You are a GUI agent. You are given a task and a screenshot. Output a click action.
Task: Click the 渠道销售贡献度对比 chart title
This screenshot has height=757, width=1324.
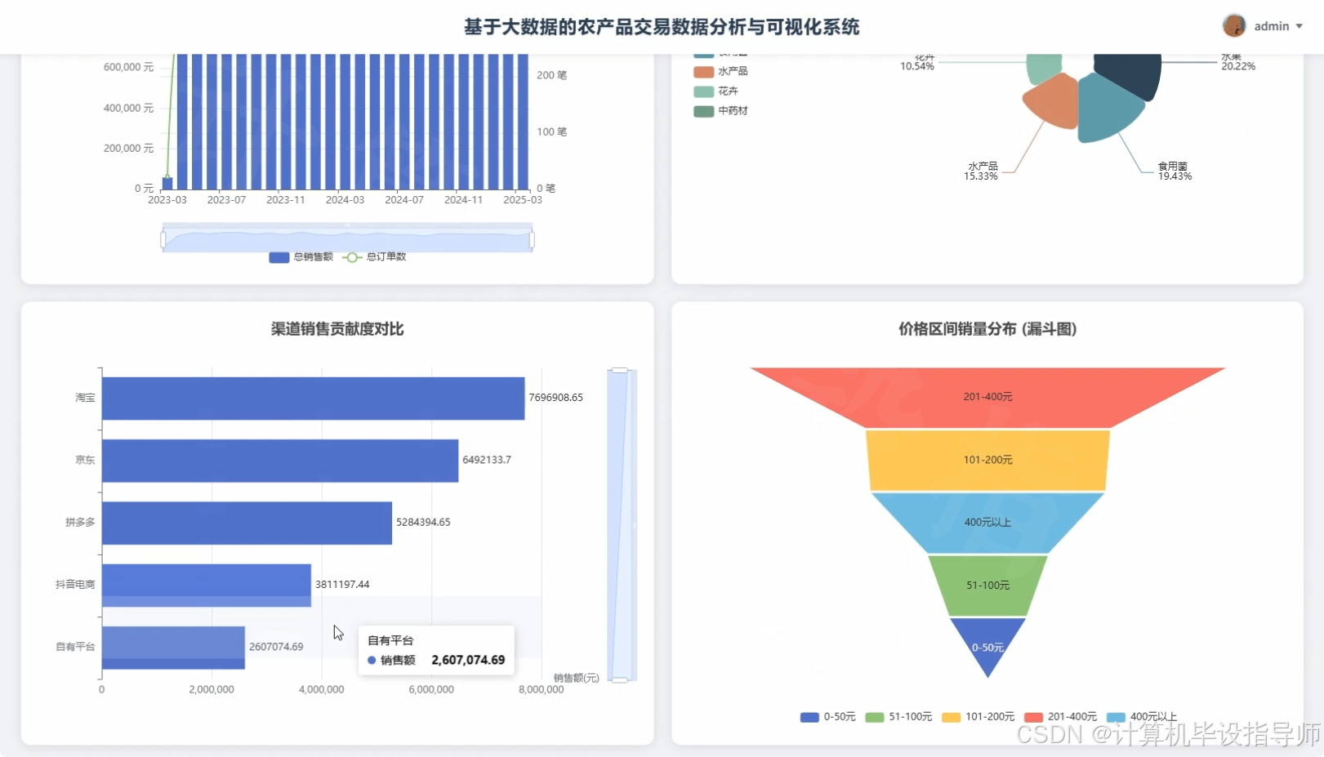[337, 329]
